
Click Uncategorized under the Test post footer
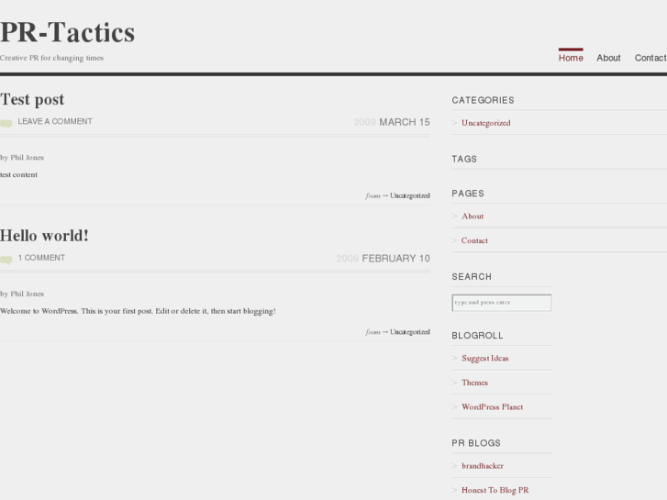click(410, 195)
